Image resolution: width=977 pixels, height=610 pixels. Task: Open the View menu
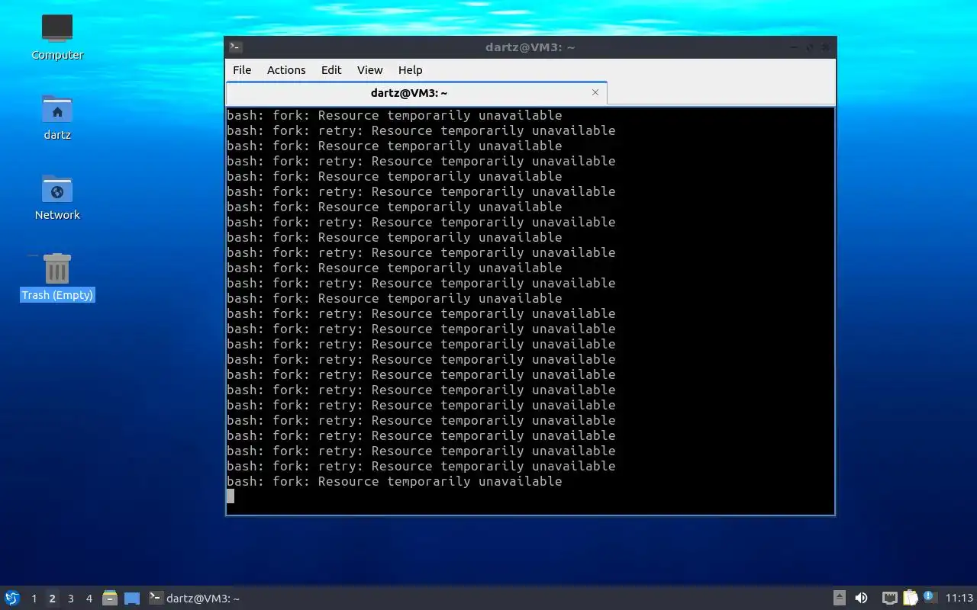click(x=370, y=70)
